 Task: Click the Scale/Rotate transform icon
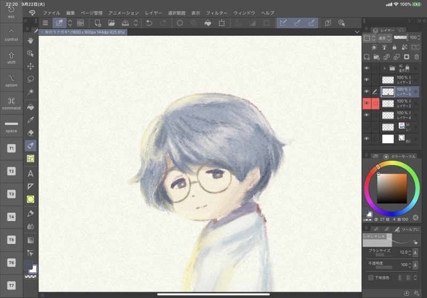(x=222, y=23)
